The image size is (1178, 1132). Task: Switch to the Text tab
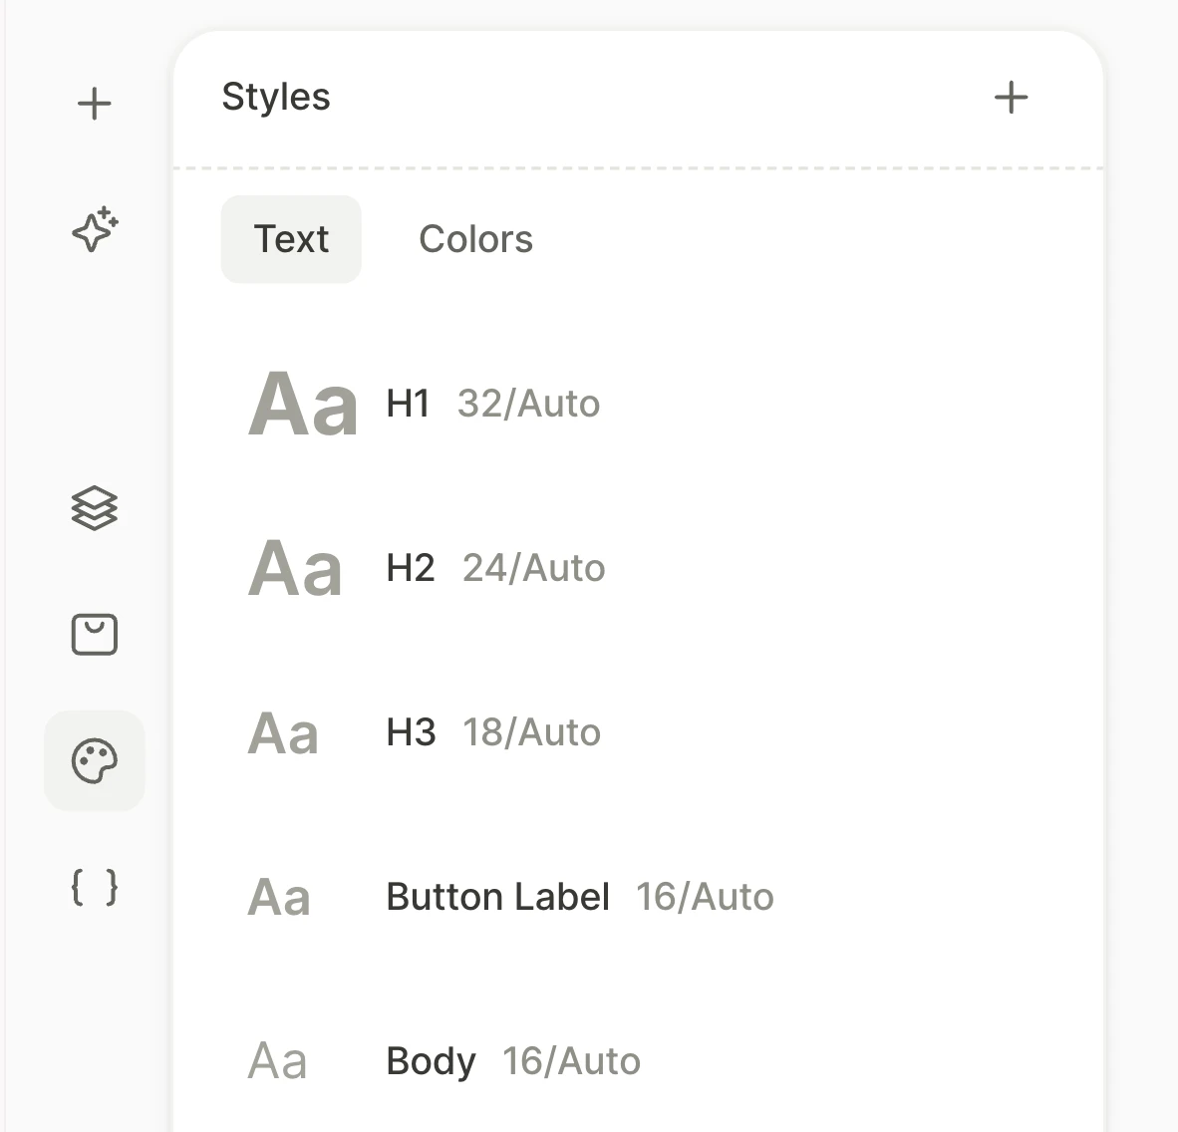click(291, 239)
